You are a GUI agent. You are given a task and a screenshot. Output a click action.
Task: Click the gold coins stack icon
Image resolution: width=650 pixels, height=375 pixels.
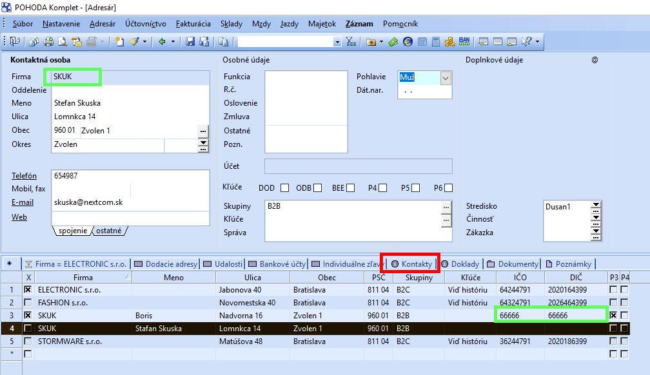tap(450, 41)
